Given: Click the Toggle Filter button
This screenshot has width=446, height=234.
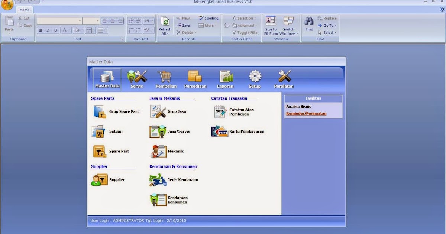Looking at the screenshot, I should pyautogui.click(x=245, y=33).
